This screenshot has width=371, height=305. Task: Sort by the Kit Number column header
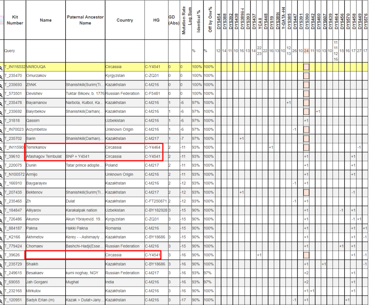pyautogui.click(x=15, y=20)
